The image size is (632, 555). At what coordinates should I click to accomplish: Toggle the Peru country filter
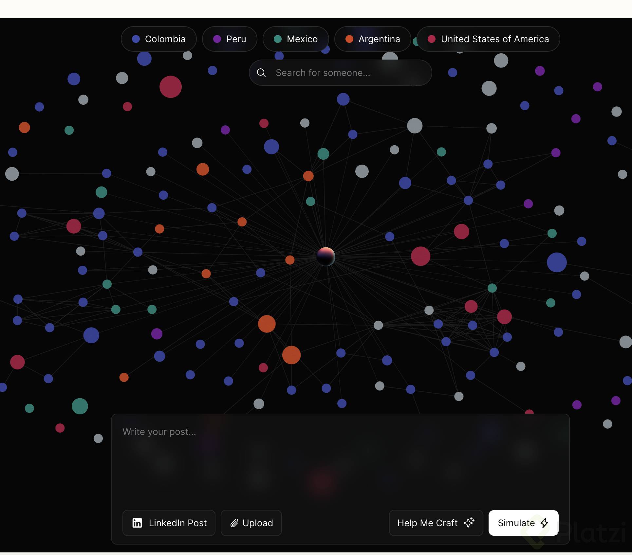click(x=230, y=39)
